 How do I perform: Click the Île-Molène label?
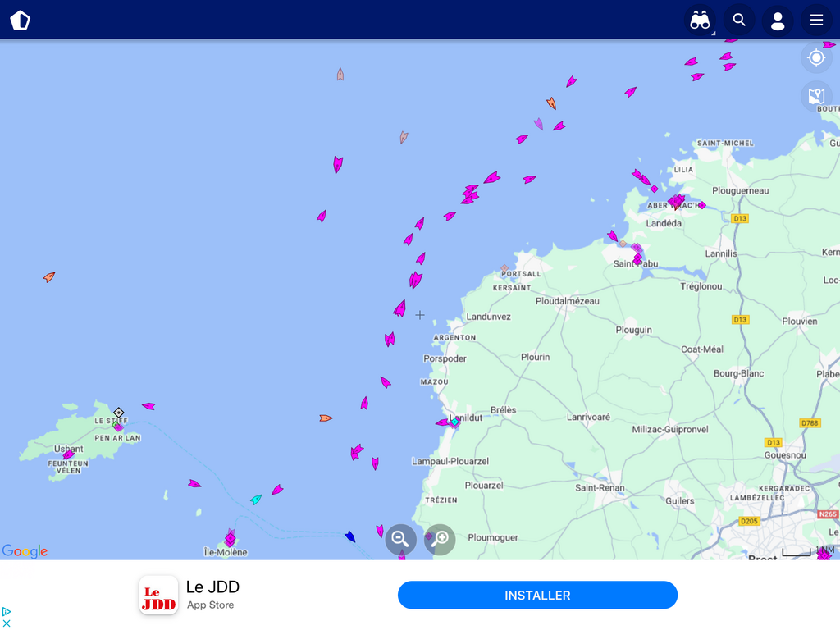coord(226,552)
